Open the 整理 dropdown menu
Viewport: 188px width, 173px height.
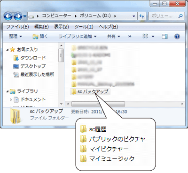click(x=16, y=37)
